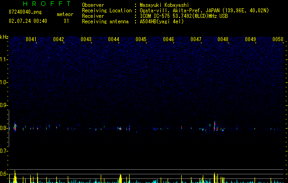Click the 0042 time marker
This screenshot has width=288, height=183.
tap(59, 39)
